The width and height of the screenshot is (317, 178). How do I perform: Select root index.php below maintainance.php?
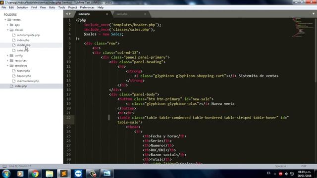(21, 86)
